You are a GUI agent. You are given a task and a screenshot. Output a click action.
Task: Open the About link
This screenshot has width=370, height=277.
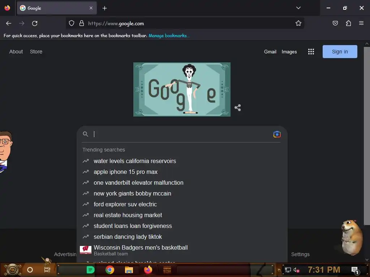coord(16,52)
